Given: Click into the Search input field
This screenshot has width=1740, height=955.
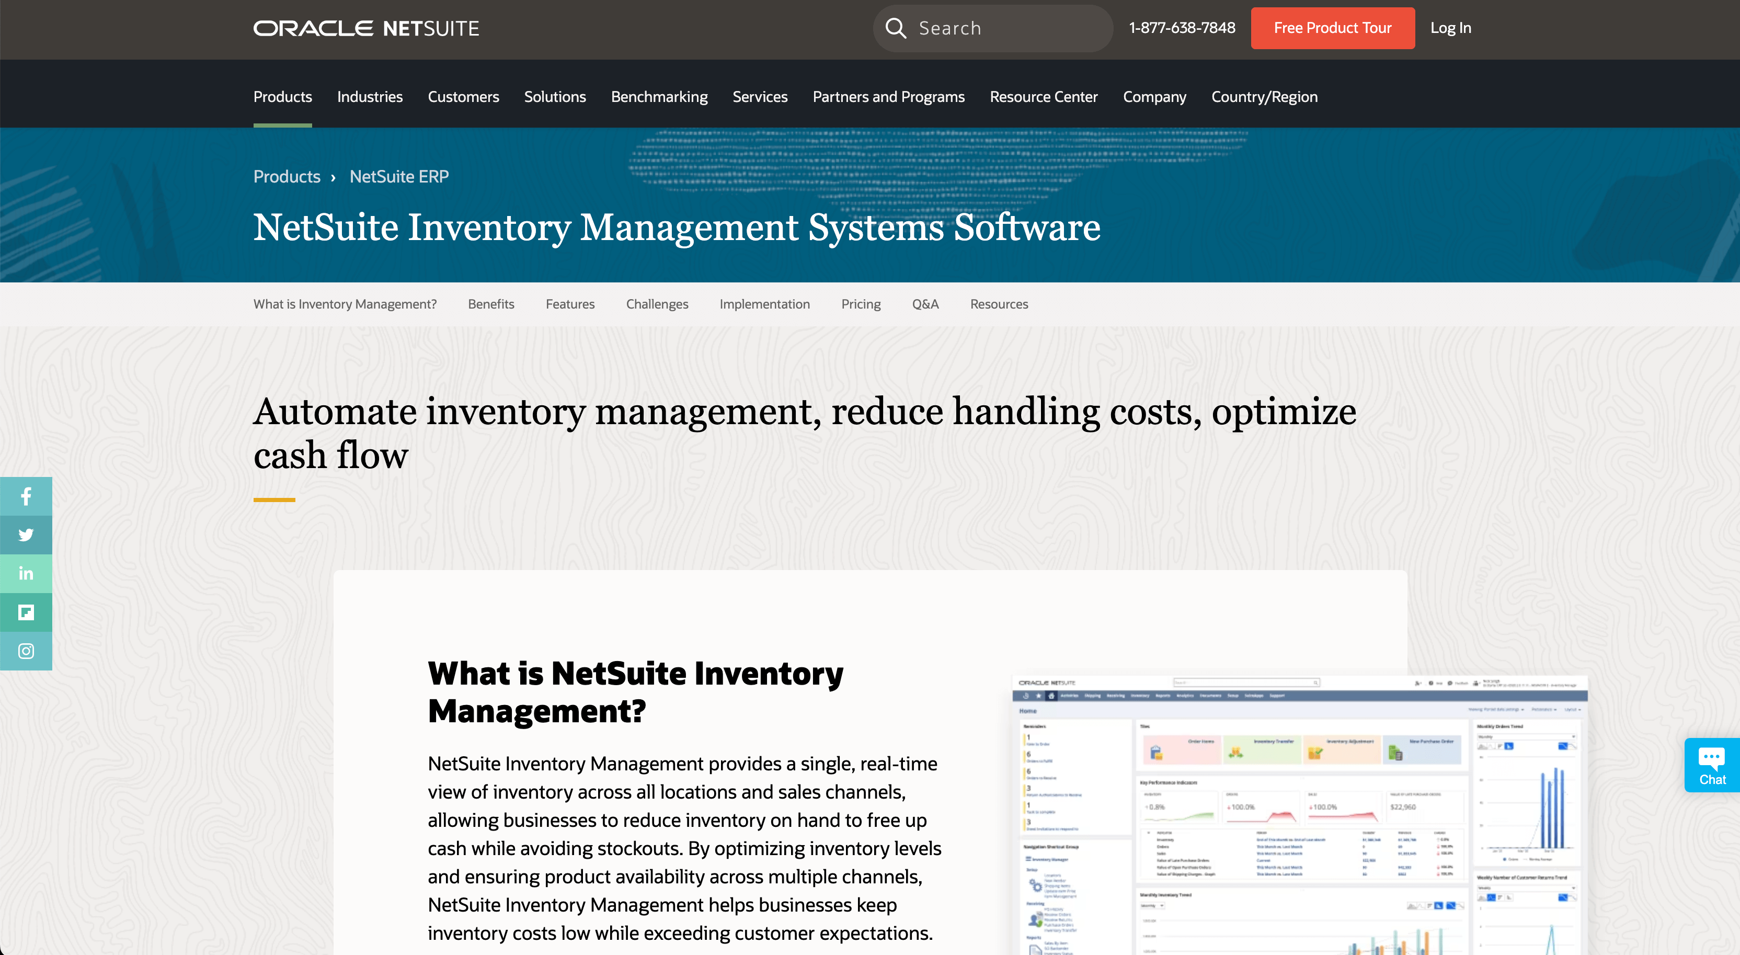Looking at the screenshot, I should (x=1006, y=28).
